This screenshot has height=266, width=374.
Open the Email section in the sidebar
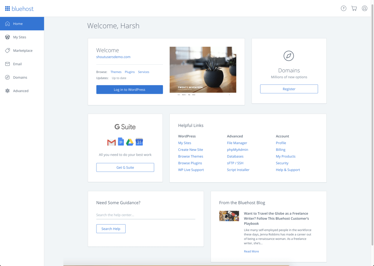tap(17, 64)
